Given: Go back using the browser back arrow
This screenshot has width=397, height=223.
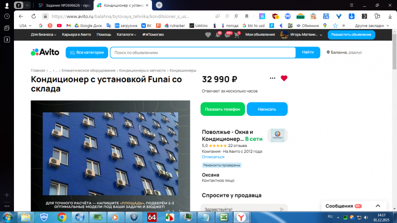Looking at the screenshot, I should click(21, 17).
